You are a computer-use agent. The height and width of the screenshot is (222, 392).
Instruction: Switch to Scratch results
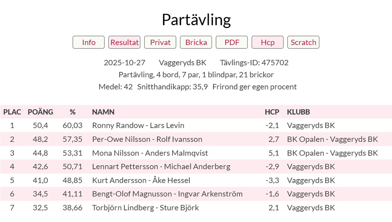303,42
